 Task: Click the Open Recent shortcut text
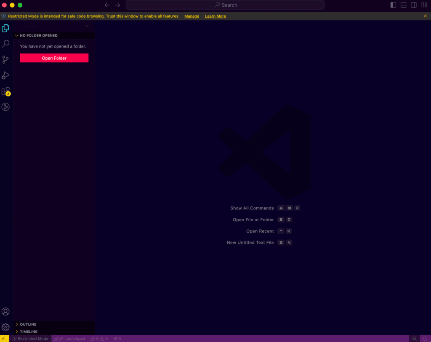point(260,231)
